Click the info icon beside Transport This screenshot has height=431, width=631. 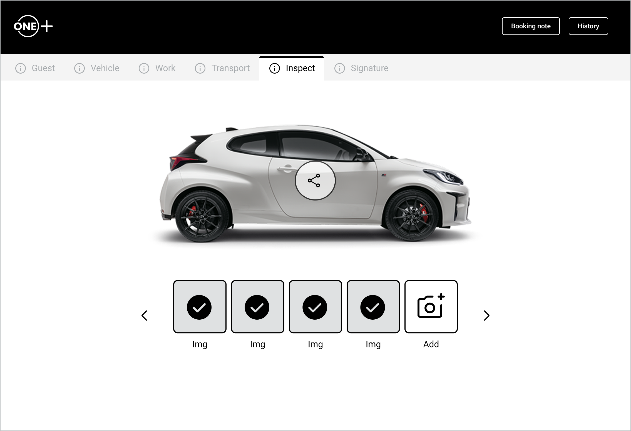coord(200,68)
